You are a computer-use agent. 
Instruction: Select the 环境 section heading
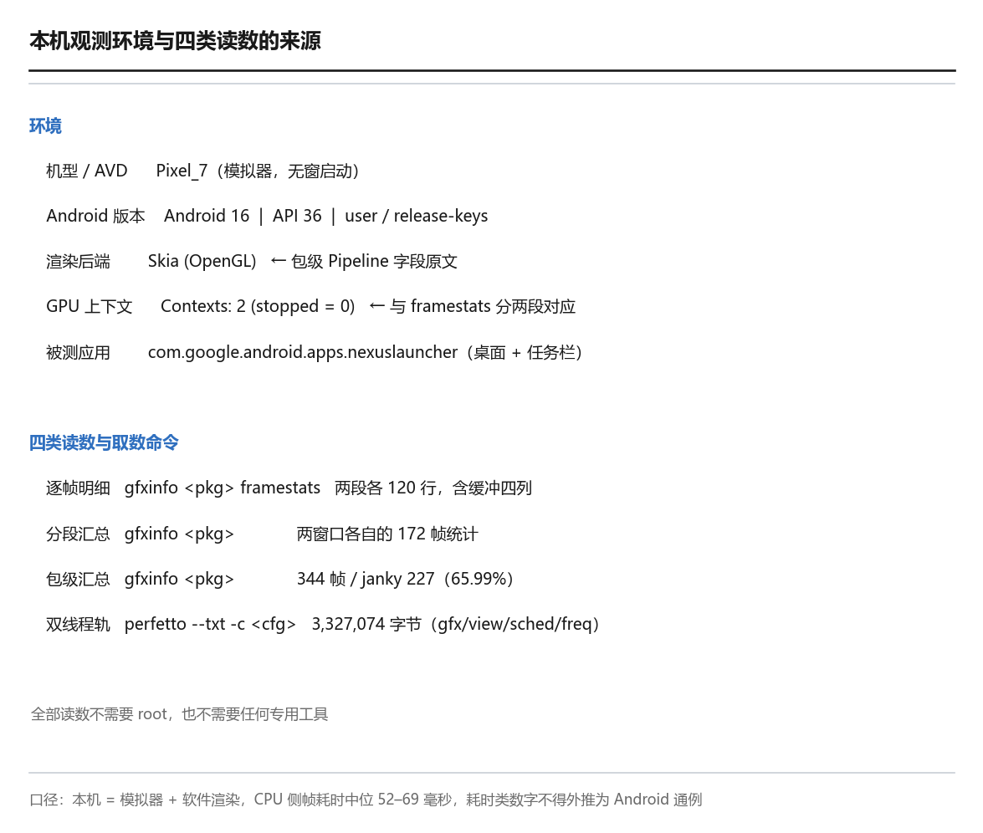pos(45,126)
